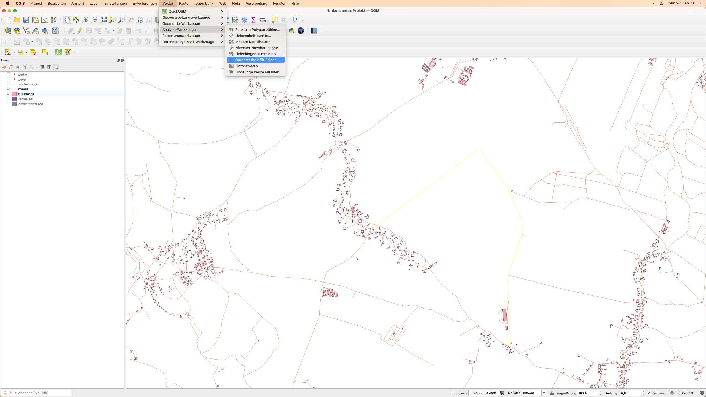
Task: Open the Verarbeitung menu
Action: point(256,3)
